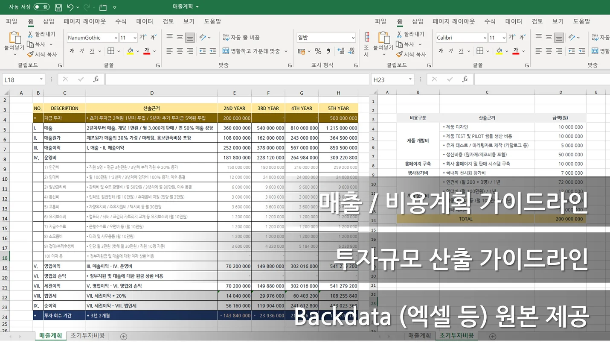610x346 pixels.
Task: Click fx insert function beside H23
Action: tap(465, 79)
